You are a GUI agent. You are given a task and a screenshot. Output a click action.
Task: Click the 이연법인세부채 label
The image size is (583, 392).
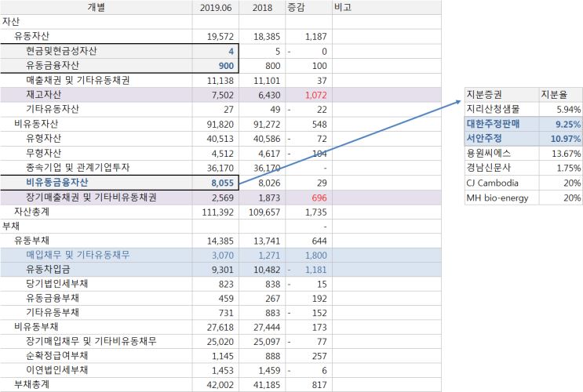tap(56, 370)
